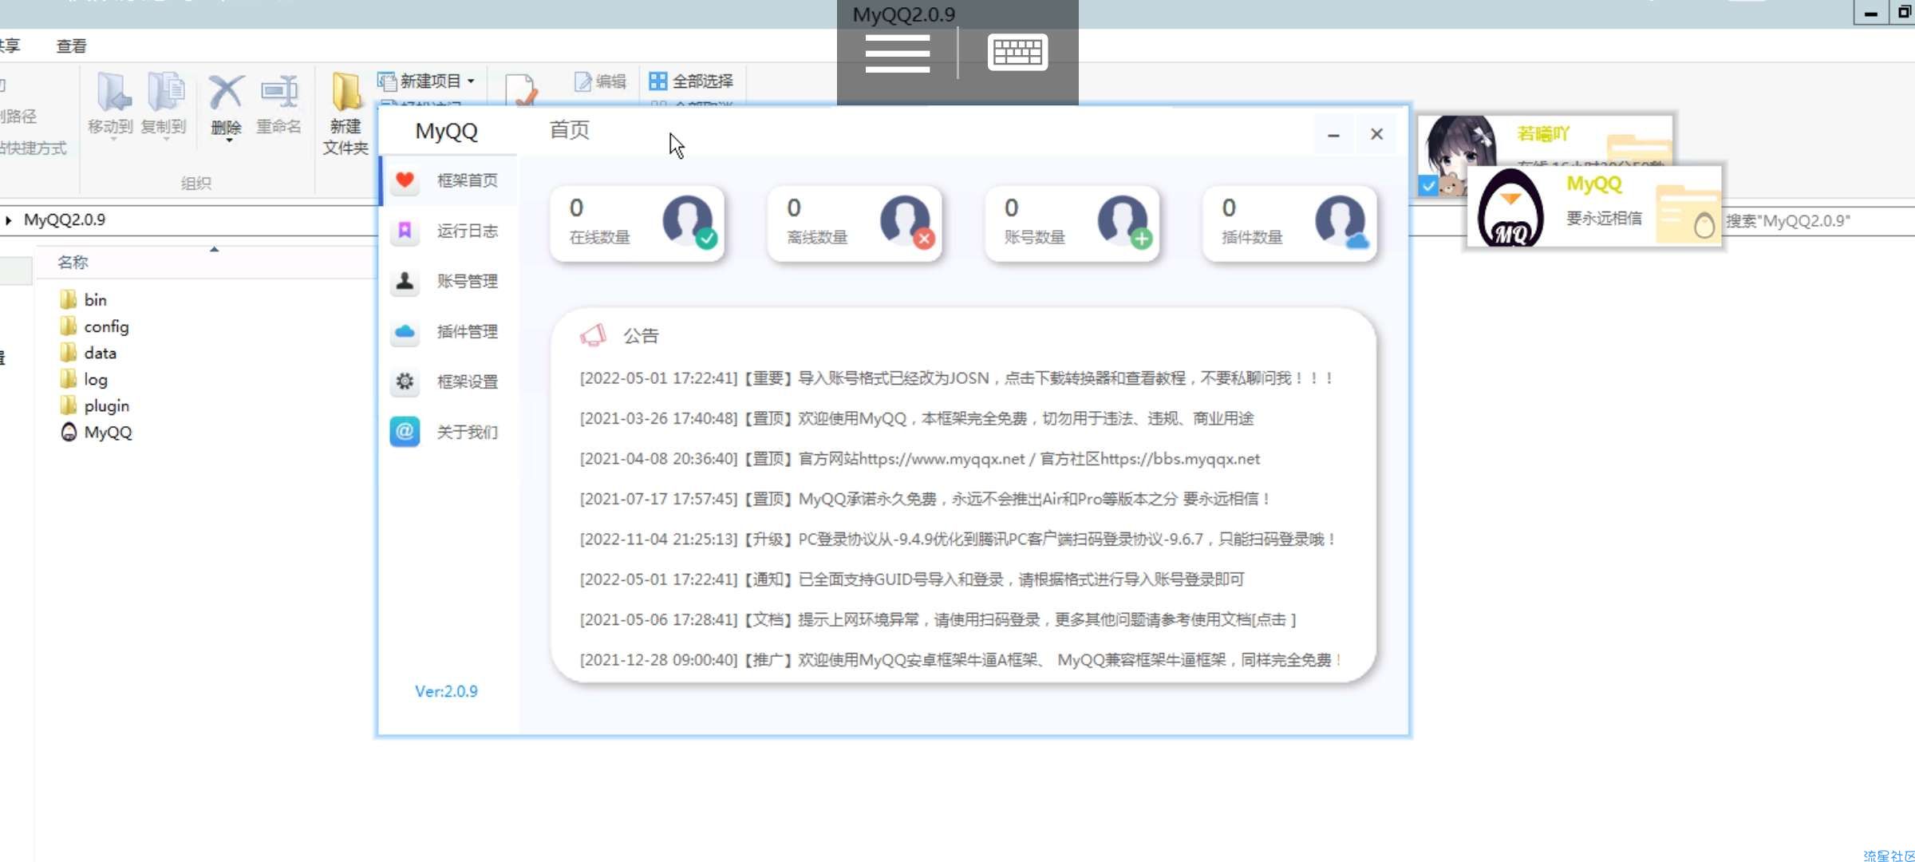Open the plugin folder

point(94,406)
